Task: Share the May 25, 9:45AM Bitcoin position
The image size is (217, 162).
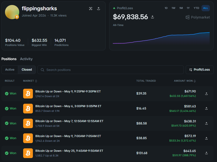Action: [206, 153]
